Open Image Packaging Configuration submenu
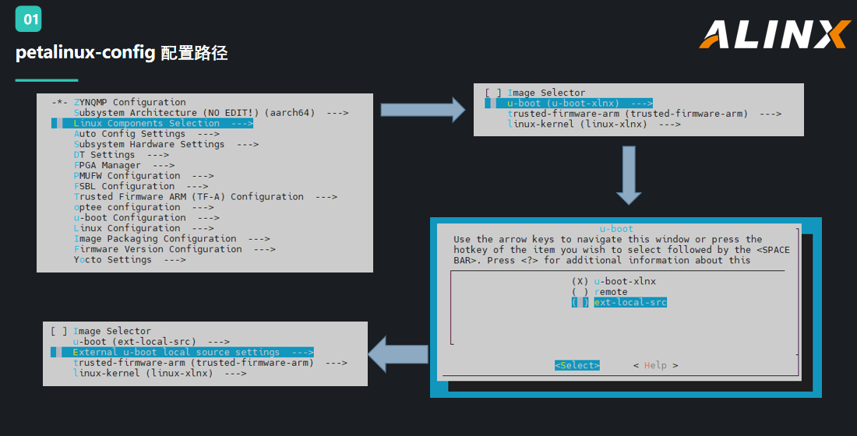Image resolution: width=857 pixels, height=436 pixels. [x=171, y=238]
